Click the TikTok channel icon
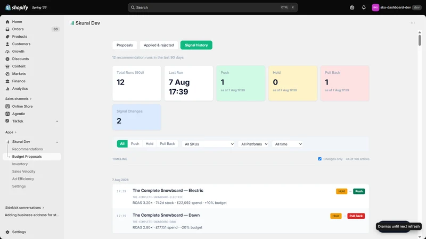The image size is (426, 239). tap(7, 121)
